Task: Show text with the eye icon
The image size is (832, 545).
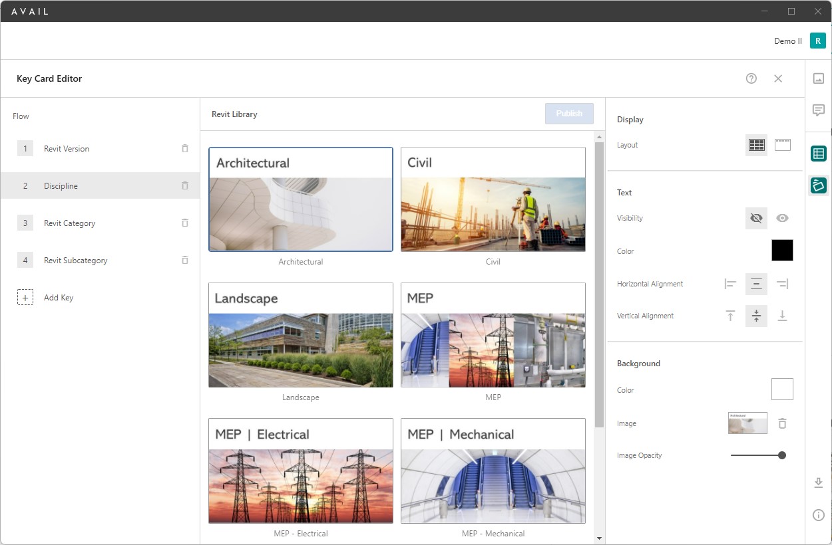Action: (x=783, y=218)
